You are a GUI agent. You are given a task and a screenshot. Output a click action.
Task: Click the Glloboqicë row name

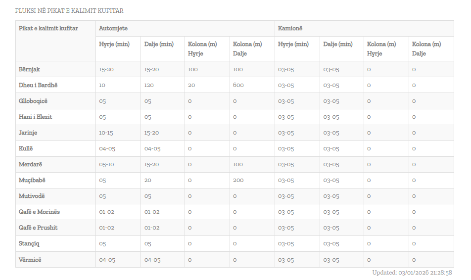tap(33, 101)
